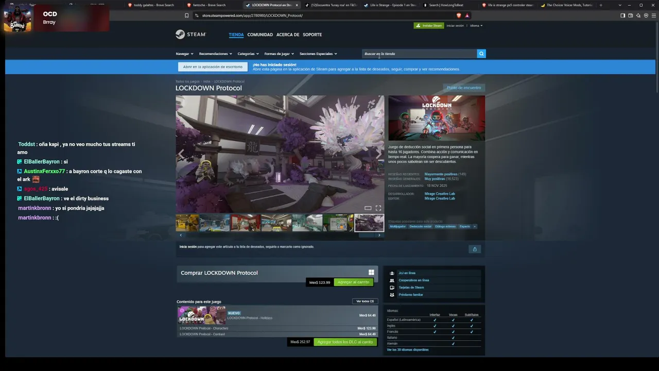Screen dimensions: 659x371
Task: Open the LOCKDOWN Protocol - Contrast DLC row
Action: [278, 334]
